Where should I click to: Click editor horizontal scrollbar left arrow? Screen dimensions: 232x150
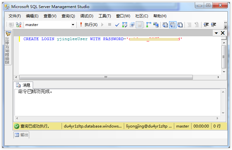tap(16, 77)
